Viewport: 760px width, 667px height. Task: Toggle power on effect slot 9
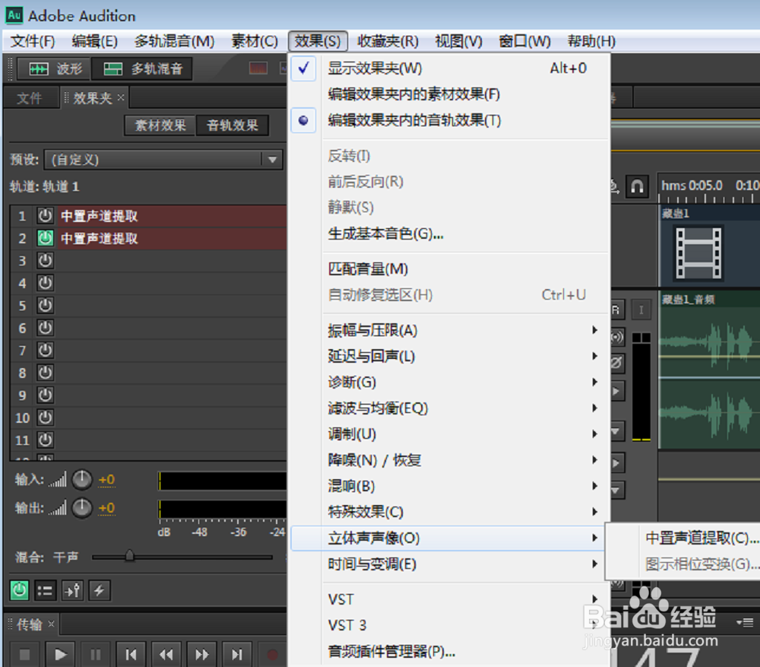pos(45,395)
